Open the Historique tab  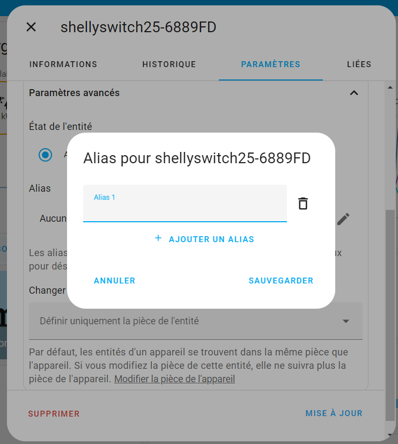pos(169,64)
